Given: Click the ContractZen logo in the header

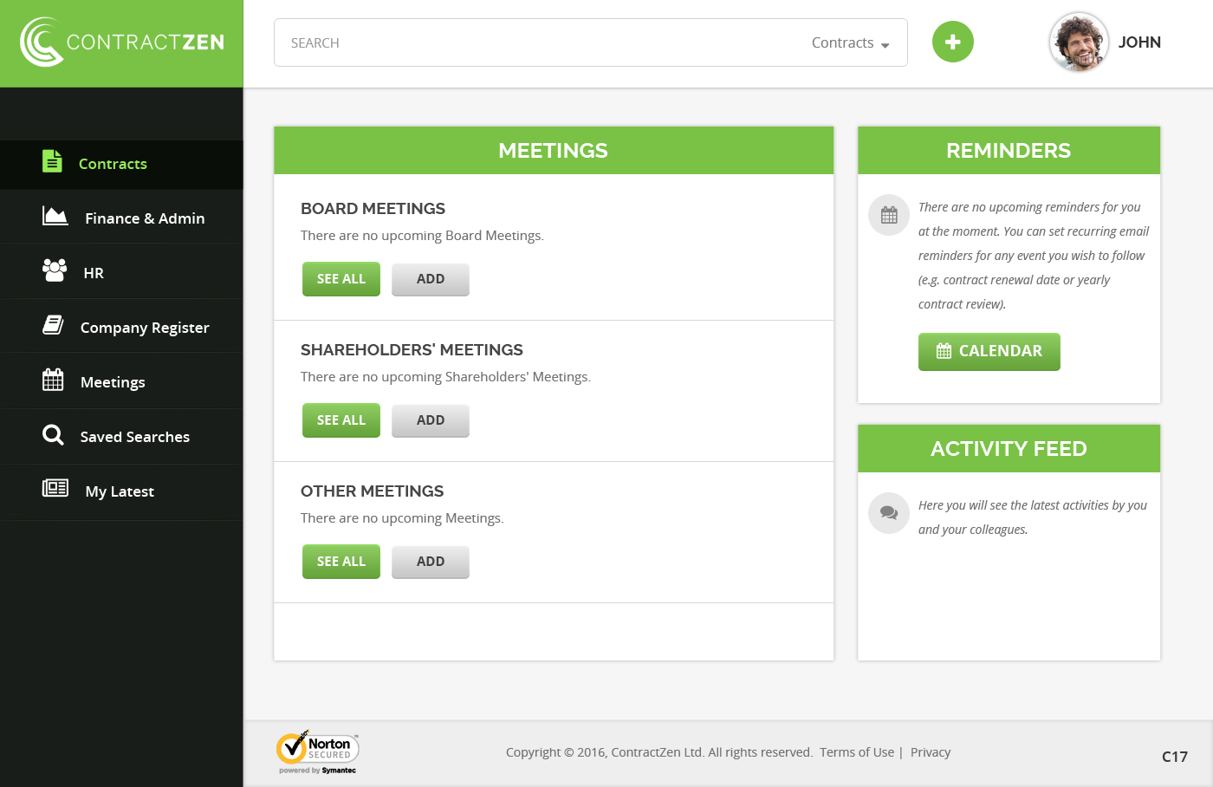Looking at the screenshot, I should coord(121,41).
